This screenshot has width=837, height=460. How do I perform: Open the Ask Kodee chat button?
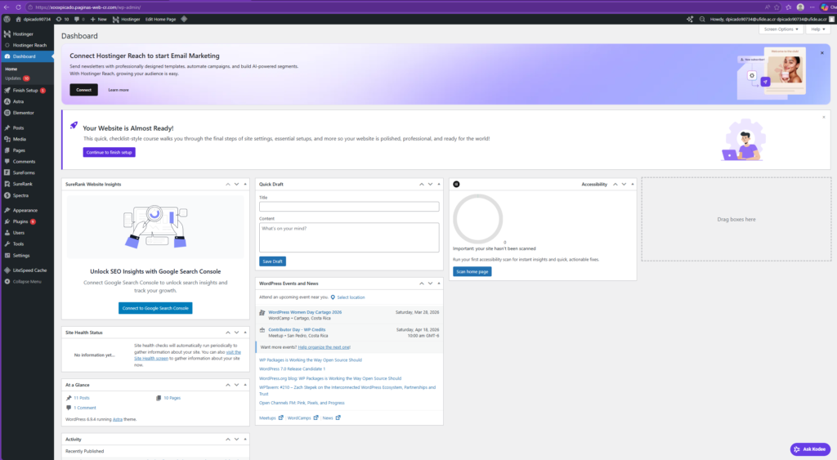click(810, 449)
